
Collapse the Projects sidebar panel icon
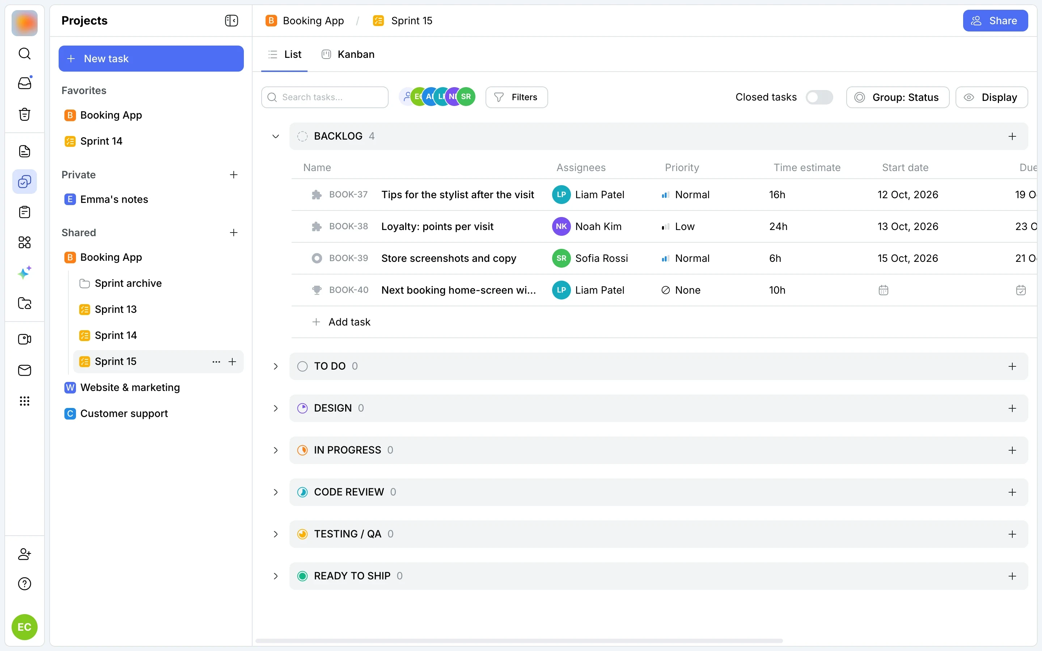(x=231, y=21)
